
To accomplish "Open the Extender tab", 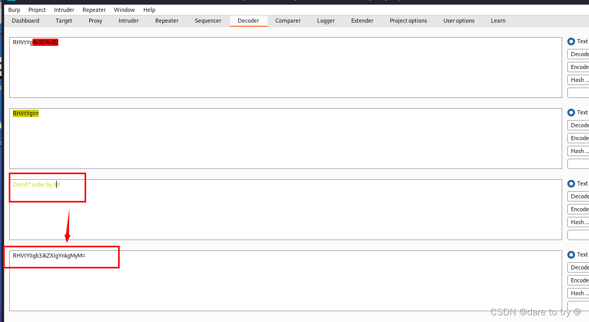I will pyautogui.click(x=362, y=21).
